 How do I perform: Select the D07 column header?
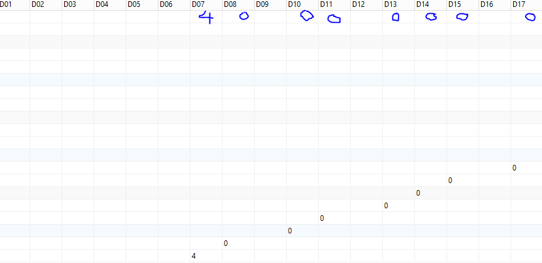pyautogui.click(x=206, y=5)
